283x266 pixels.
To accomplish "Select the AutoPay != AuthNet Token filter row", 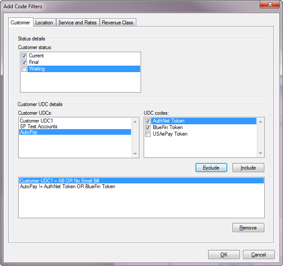I will tap(141, 186).
